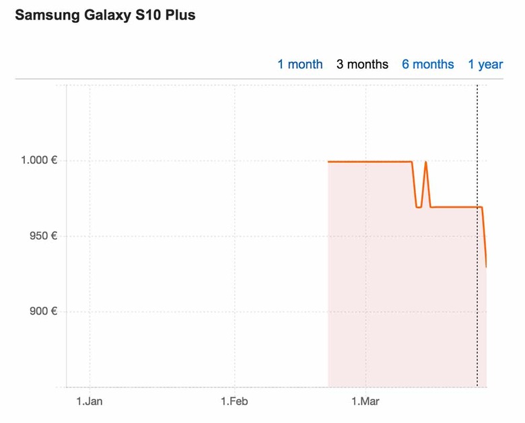
Task: Click the flat plateau after the spike
Action: (456, 207)
